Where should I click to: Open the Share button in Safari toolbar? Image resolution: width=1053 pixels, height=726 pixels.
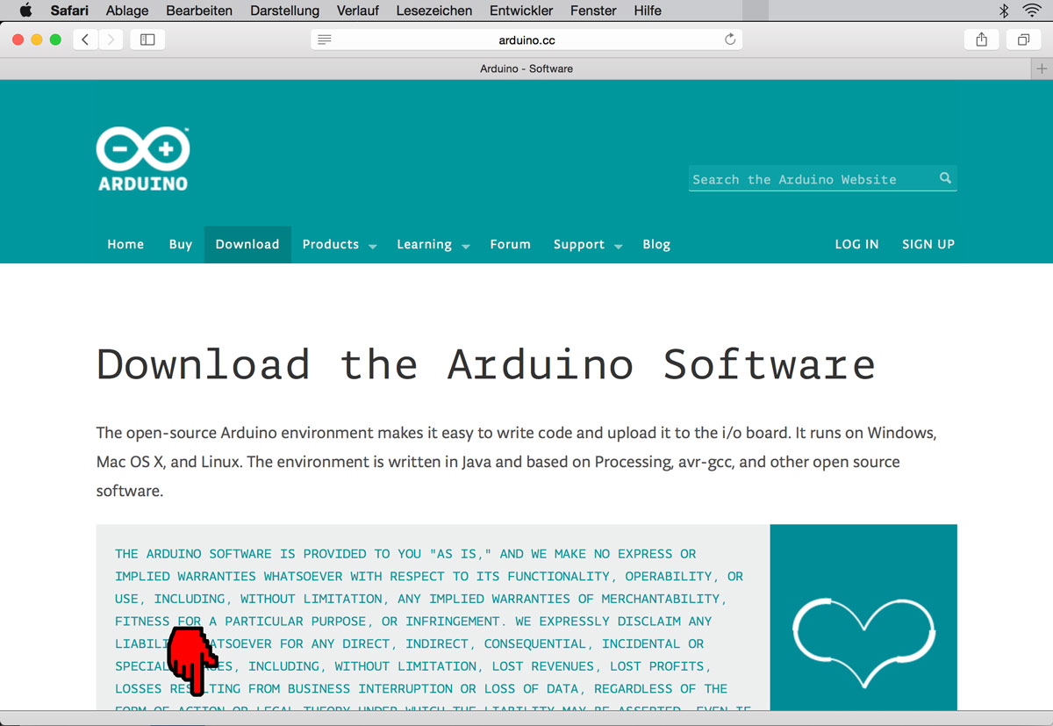(982, 40)
